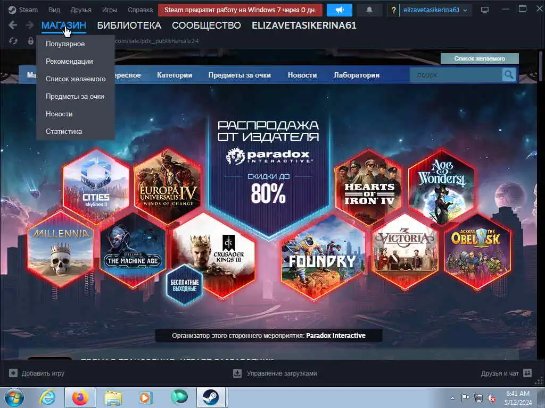Viewport: 545px width, 408px height.
Task: Open the Игры menu
Action: pos(110,10)
